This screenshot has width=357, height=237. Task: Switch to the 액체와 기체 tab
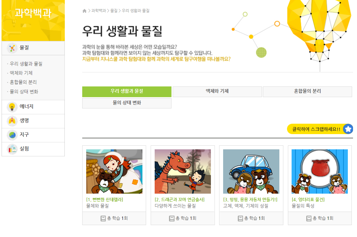click(217, 91)
